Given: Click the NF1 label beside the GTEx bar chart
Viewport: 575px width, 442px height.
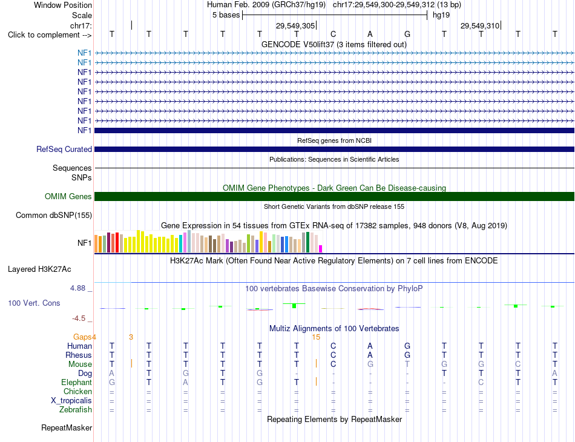Looking at the screenshot, I should click(84, 243).
